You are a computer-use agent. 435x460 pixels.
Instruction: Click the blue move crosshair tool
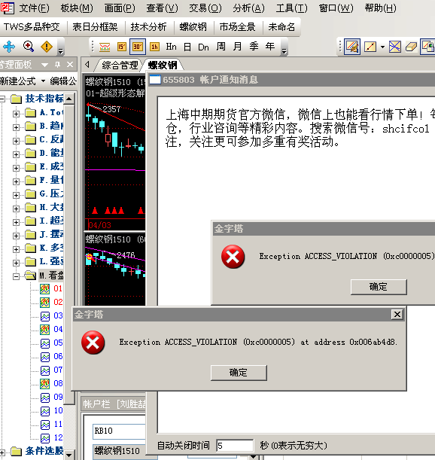9,47
